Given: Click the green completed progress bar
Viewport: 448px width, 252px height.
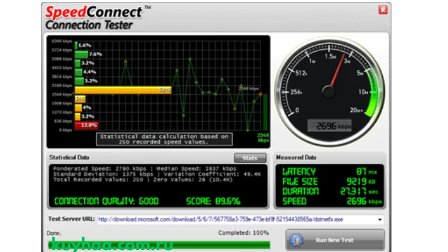Looking at the screenshot, I should click(159, 245).
